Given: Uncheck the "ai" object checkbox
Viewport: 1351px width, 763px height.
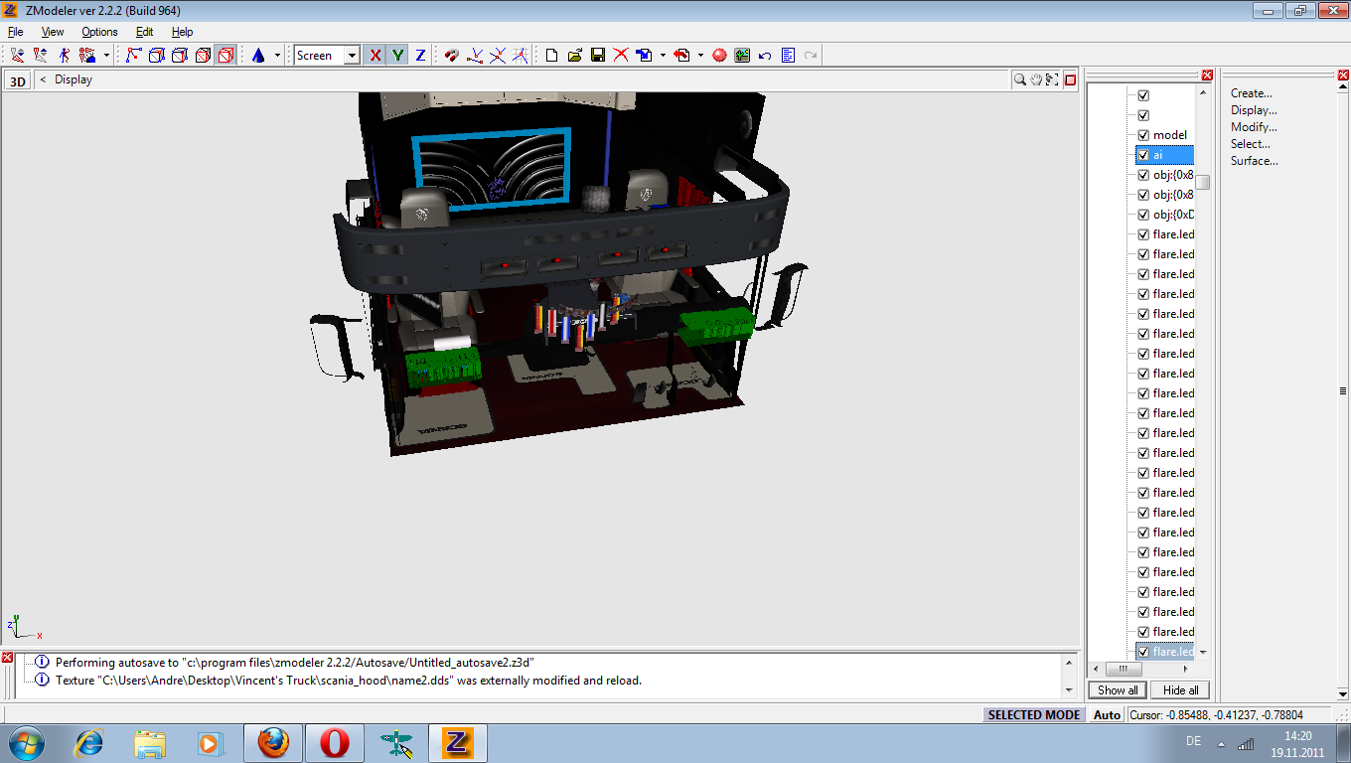Looking at the screenshot, I should point(1143,155).
